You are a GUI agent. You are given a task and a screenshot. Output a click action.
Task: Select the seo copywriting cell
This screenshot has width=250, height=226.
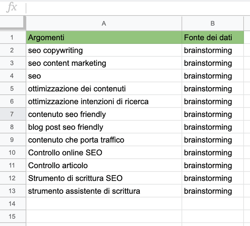pos(104,50)
